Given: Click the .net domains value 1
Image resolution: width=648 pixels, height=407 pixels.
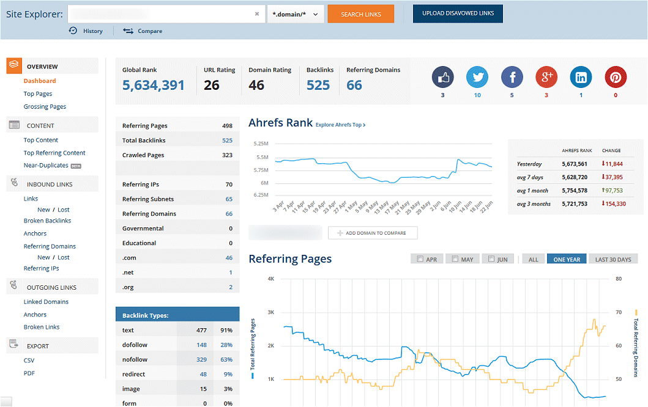Looking at the screenshot, I should pyautogui.click(x=231, y=273).
